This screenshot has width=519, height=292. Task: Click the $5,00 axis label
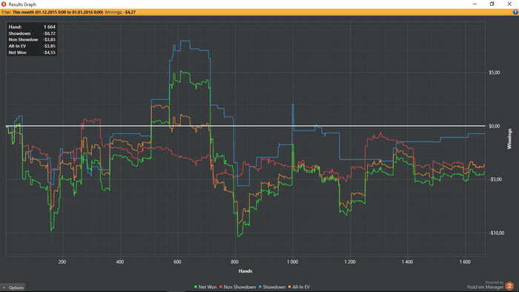click(x=495, y=73)
